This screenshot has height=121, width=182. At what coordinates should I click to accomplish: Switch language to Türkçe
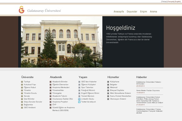click(x=164, y=2)
